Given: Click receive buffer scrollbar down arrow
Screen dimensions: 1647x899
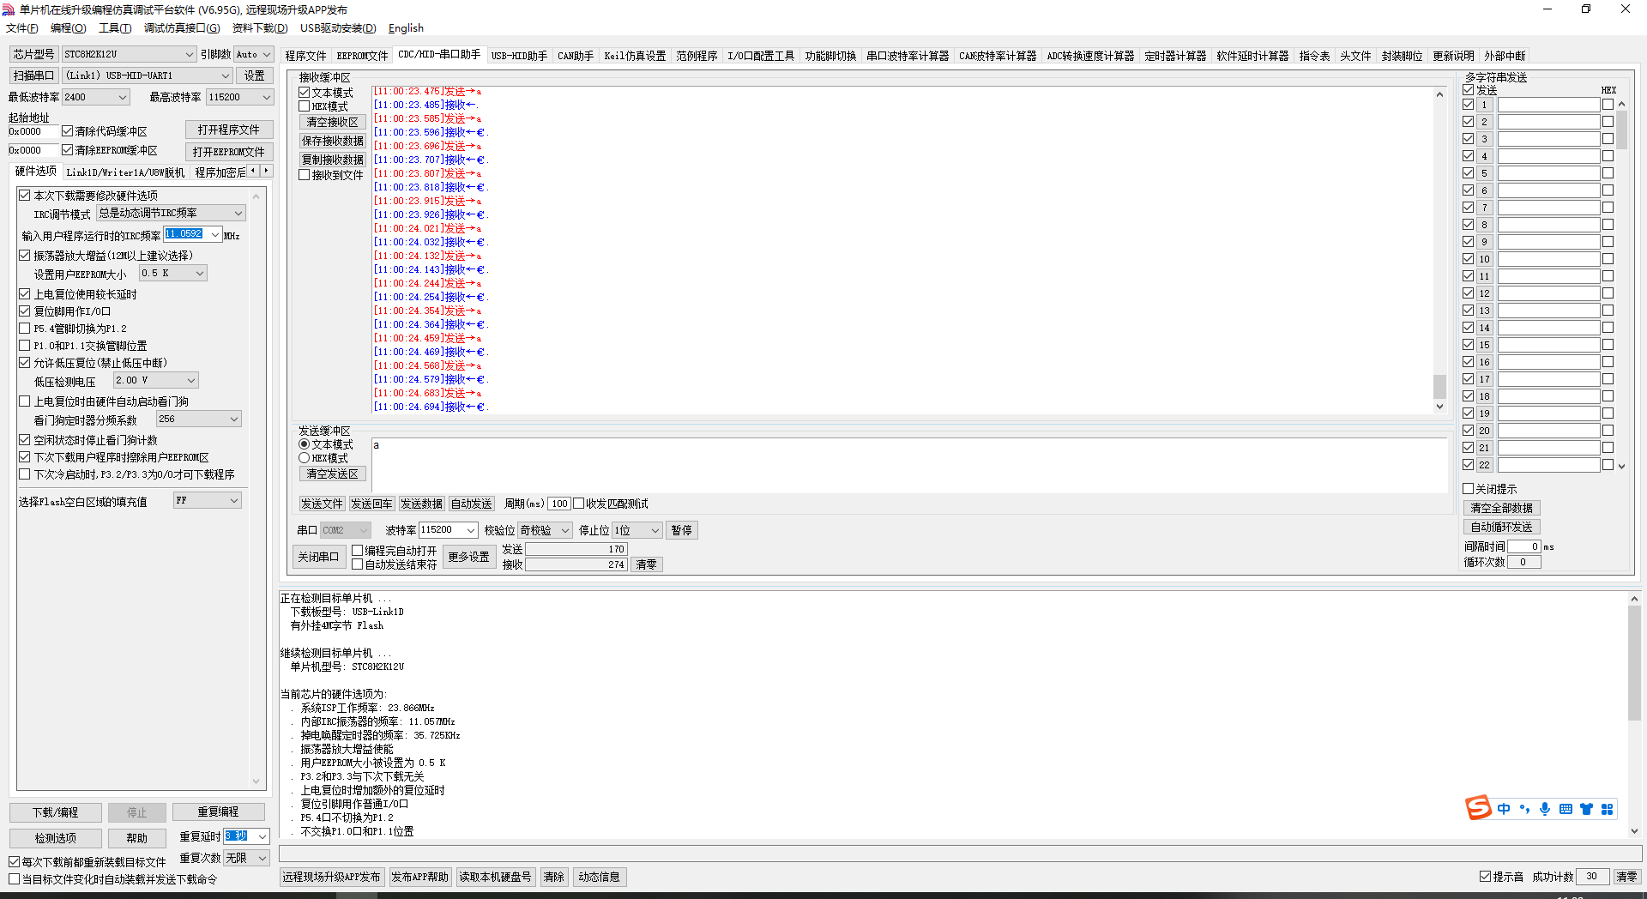Looking at the screenshot, I should tap(1439, 407).
